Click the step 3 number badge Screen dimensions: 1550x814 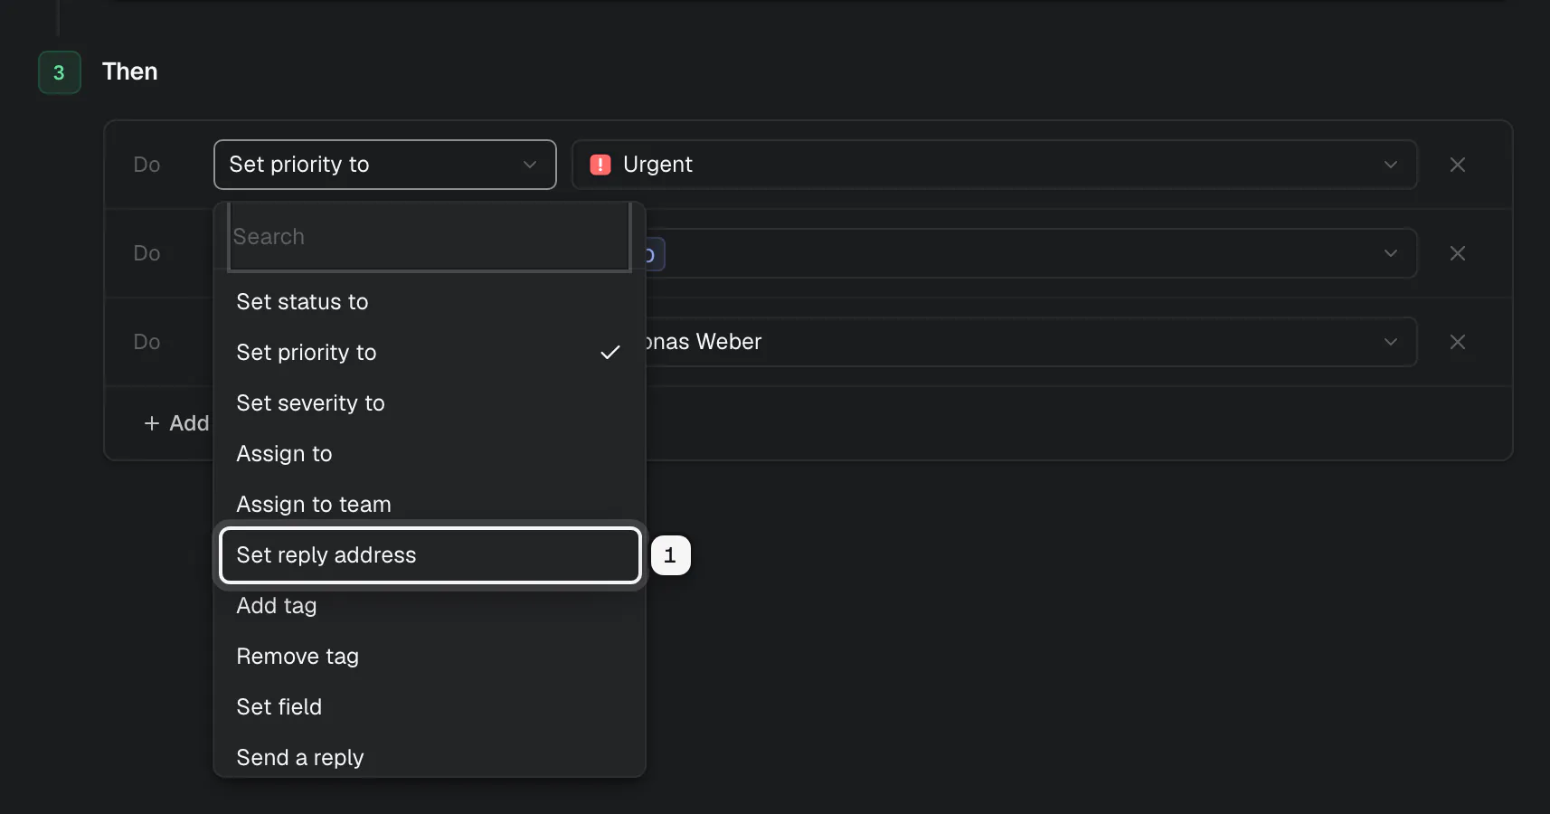[x=60, y=72]
